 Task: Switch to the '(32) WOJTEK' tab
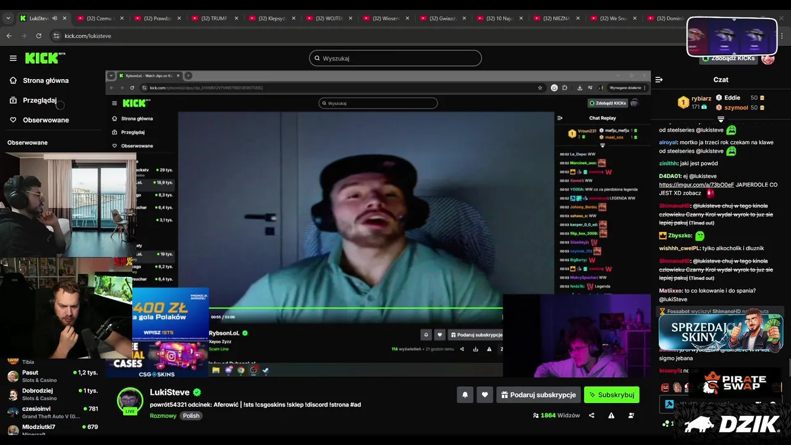click(x=328, y=19)
